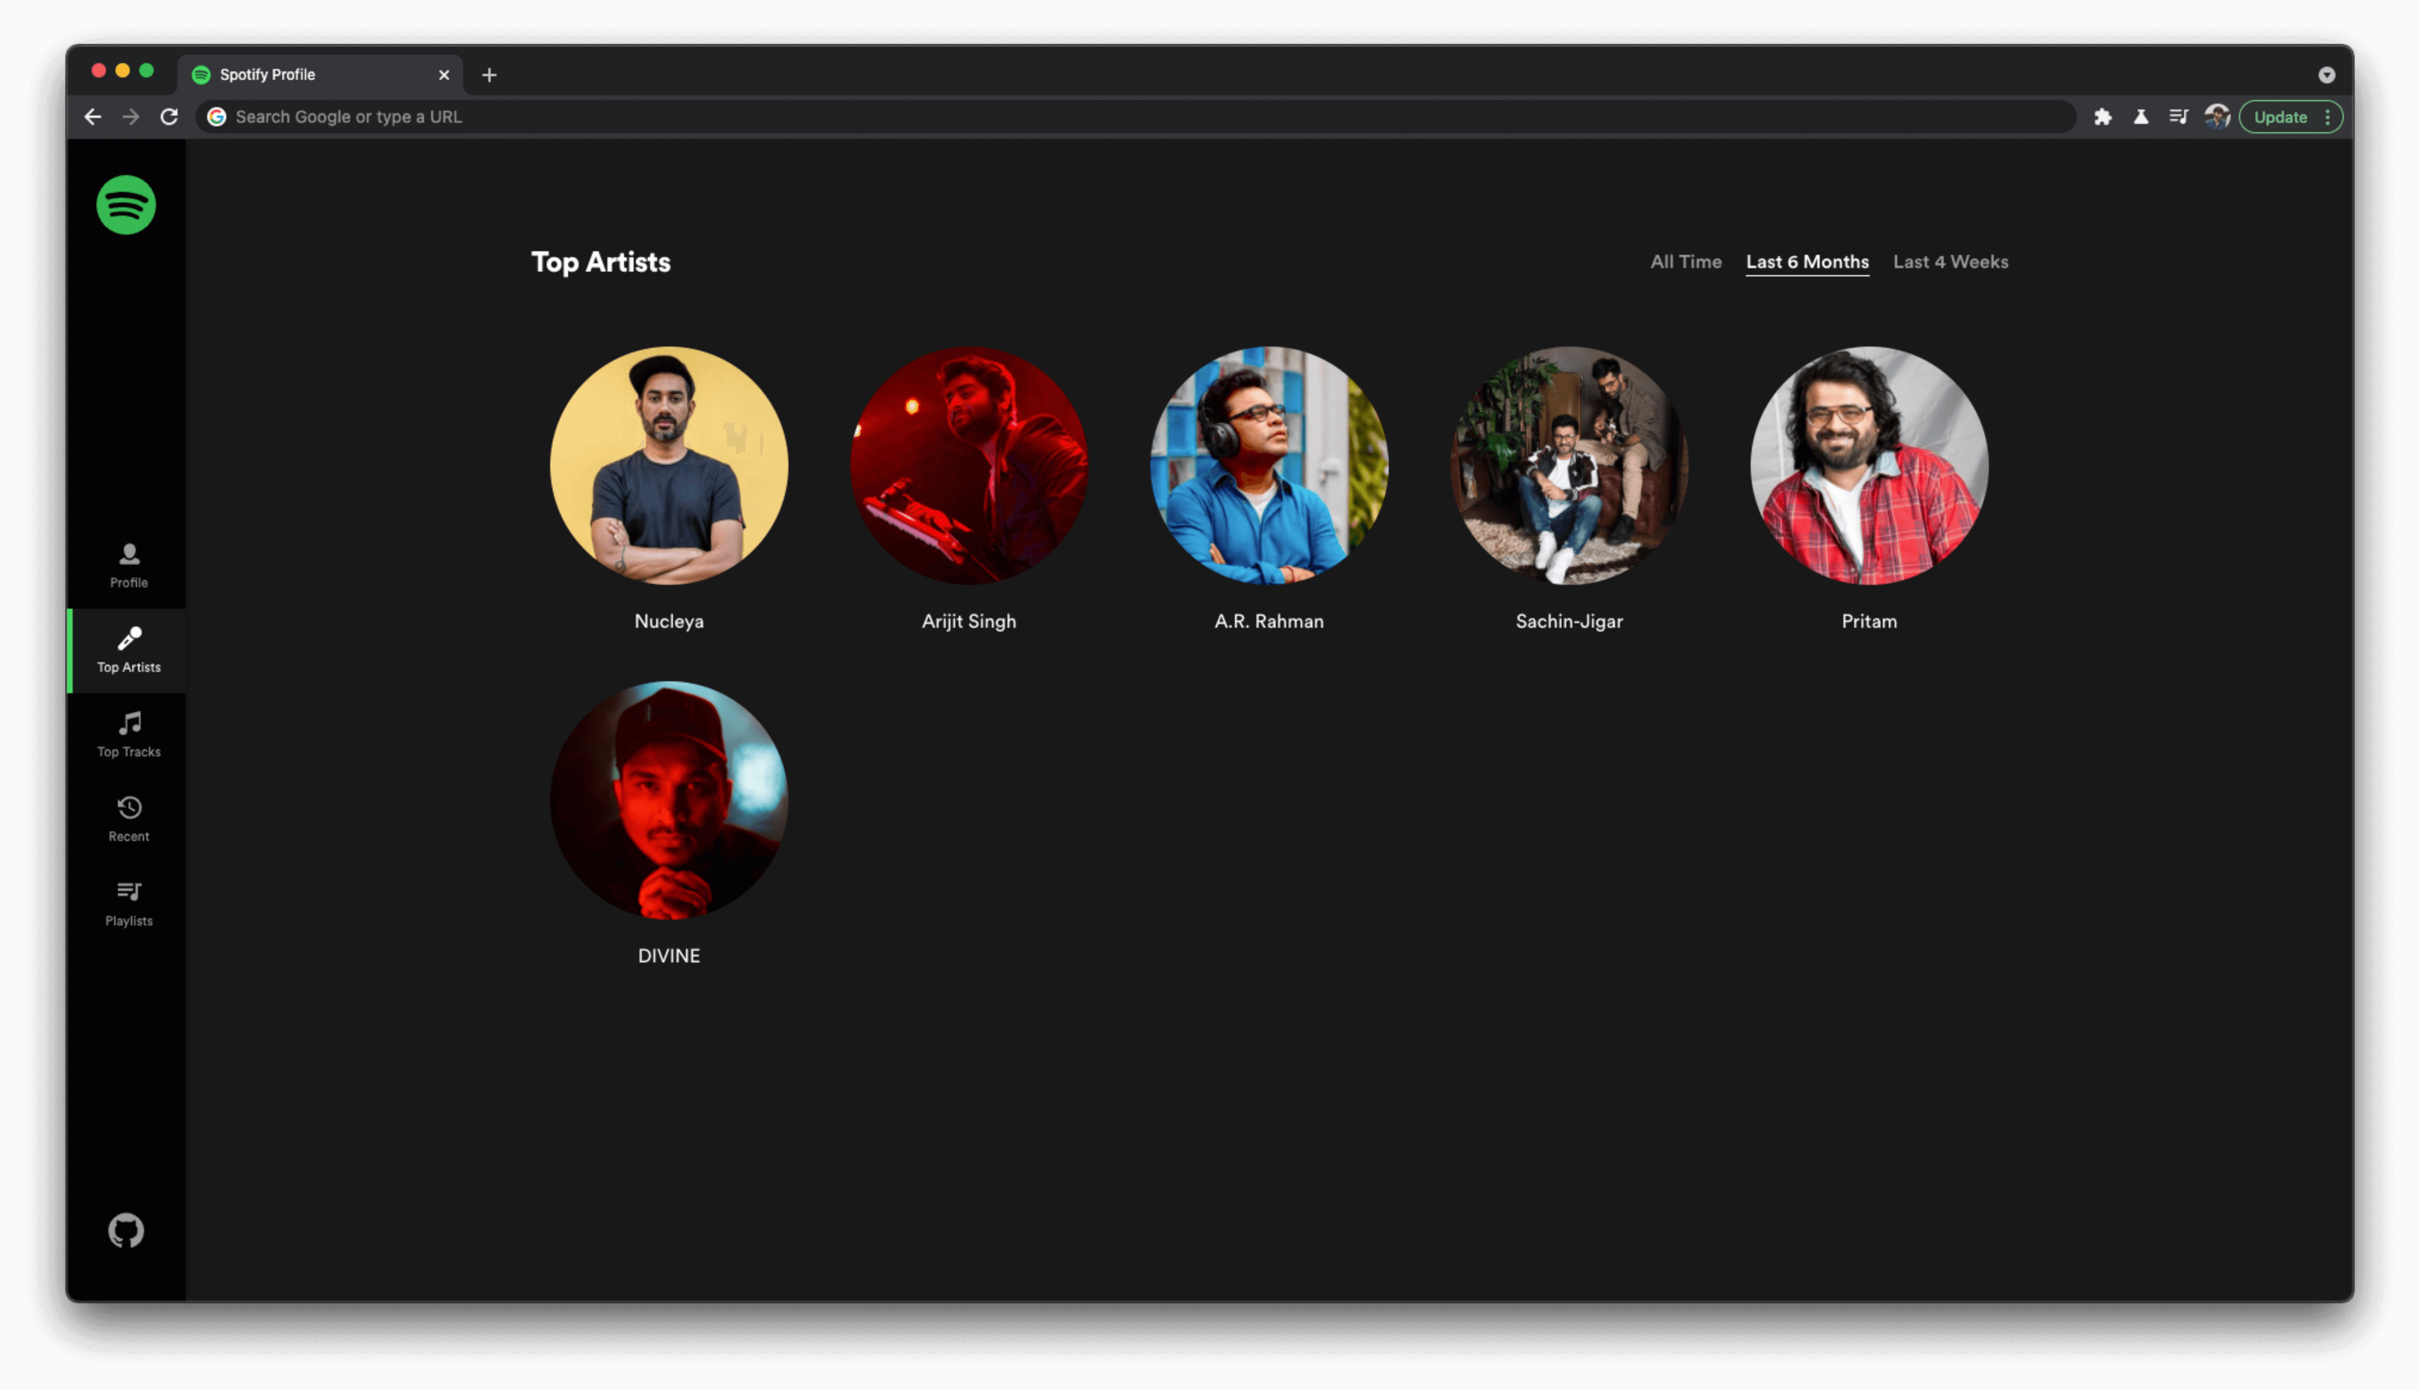2420x1390 pixels.
Task: Open Chrome three-dot menu
Action: pos(2328,117)
